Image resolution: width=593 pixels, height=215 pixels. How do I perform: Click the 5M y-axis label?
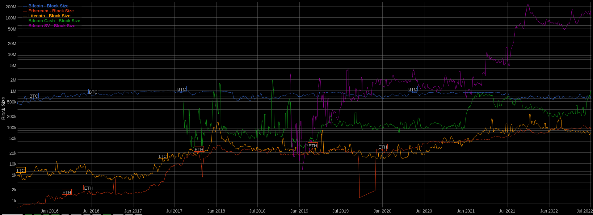coord(13,65)
